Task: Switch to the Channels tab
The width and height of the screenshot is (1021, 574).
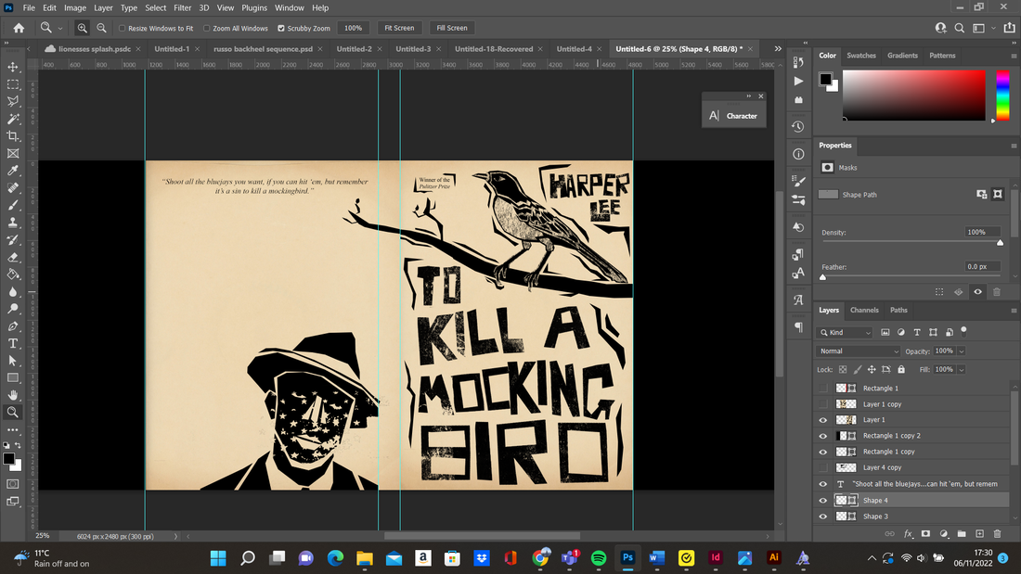Action: click(x=864, y=311)
